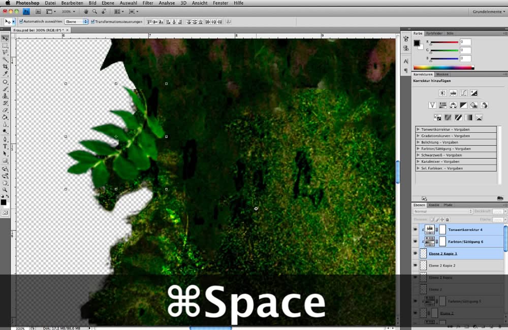Image resolution: width=508 pixels, height=330 pixels.
Task: Expand 'Farbton/Sättigung – Vorgaben' presets
Action: 418,149
